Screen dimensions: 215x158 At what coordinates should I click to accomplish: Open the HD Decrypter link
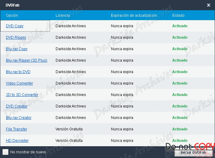17,141
